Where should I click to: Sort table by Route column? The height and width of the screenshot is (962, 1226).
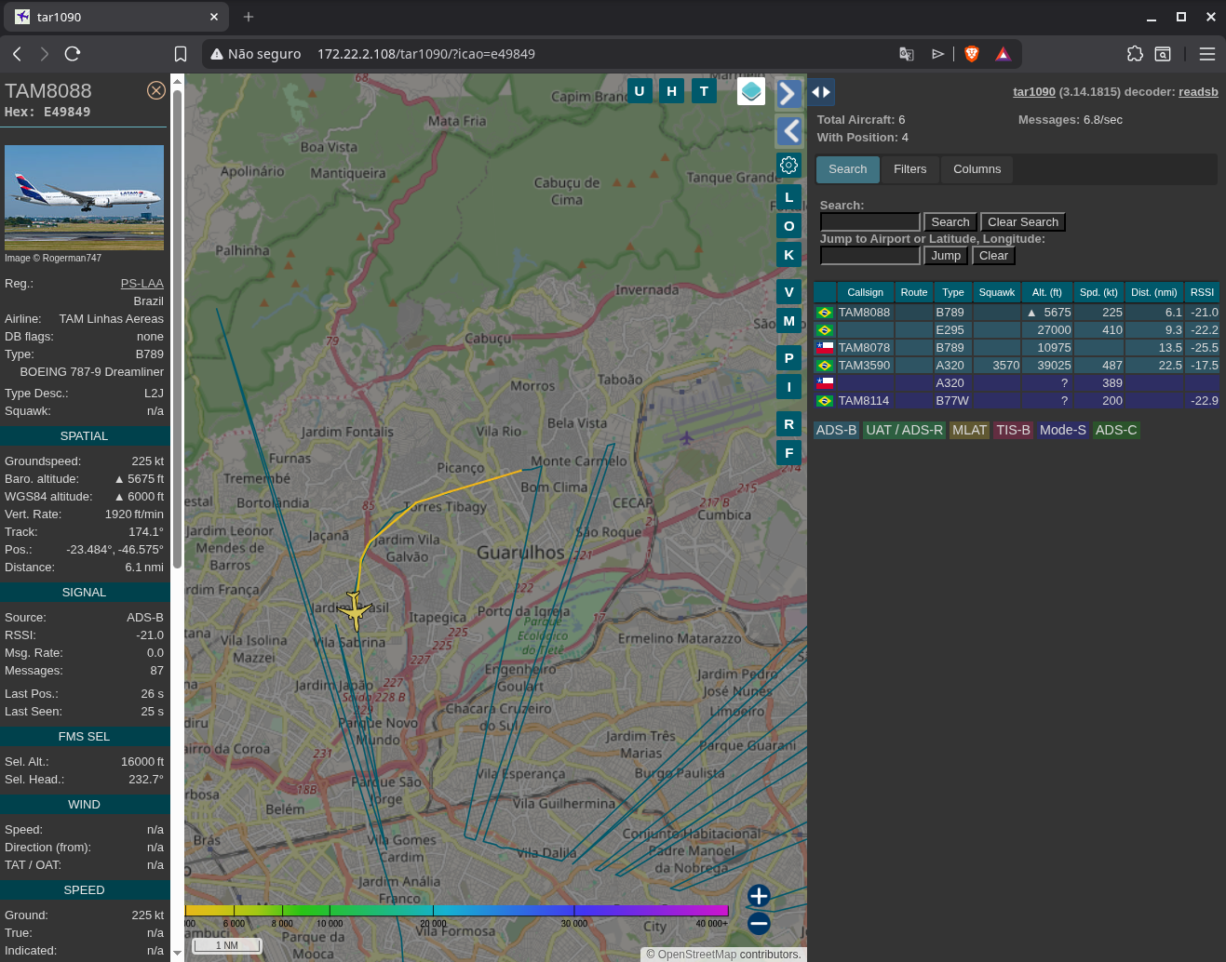[913, 292]
